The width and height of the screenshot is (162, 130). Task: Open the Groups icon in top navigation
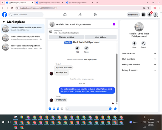point(95,15)
